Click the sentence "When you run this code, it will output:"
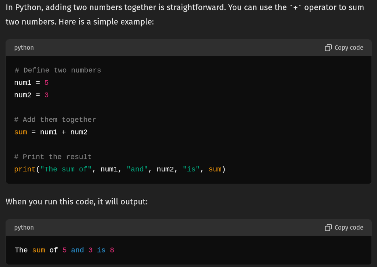377x267 pixels. coord(77,201)
